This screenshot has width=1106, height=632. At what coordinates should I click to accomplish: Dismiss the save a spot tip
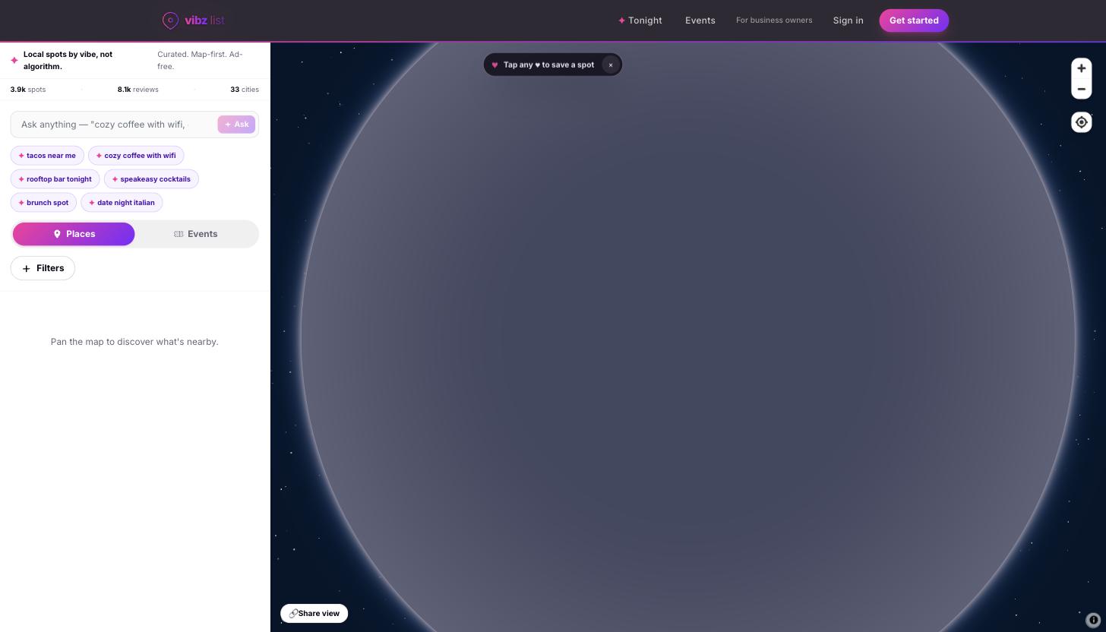click(x=611, y=65)
